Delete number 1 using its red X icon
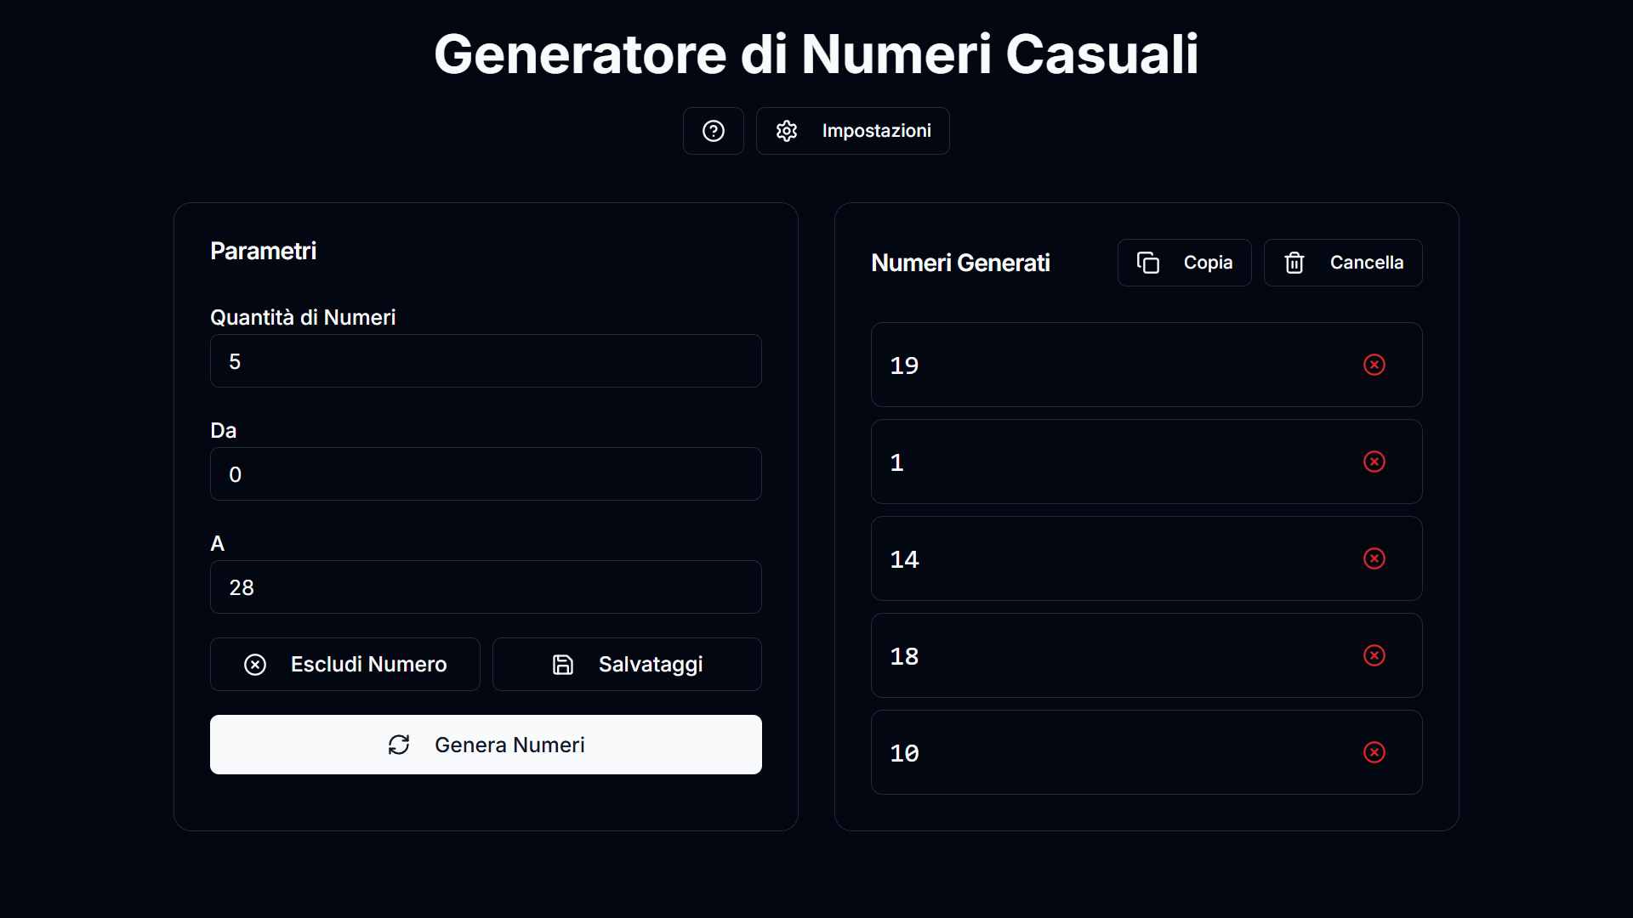Image resolution: width=1633 pixels, height=918 pixels. tap(1374, 462)
